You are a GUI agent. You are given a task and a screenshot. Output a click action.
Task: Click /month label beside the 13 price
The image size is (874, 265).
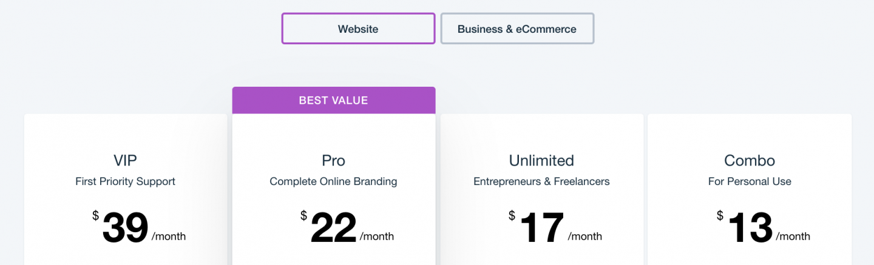coord(793,236)
